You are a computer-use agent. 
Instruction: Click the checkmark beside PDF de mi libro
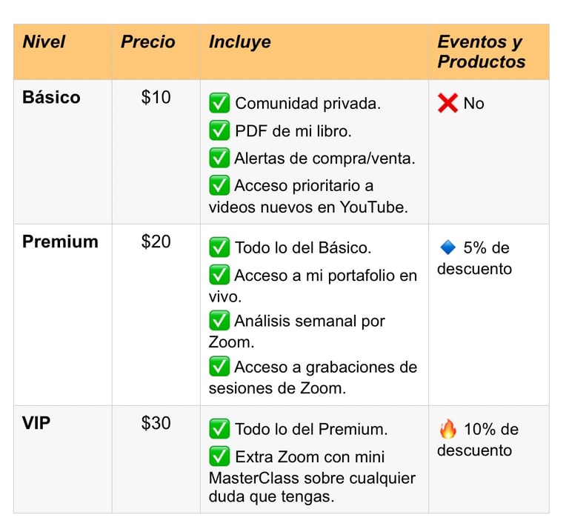(219, 130)
